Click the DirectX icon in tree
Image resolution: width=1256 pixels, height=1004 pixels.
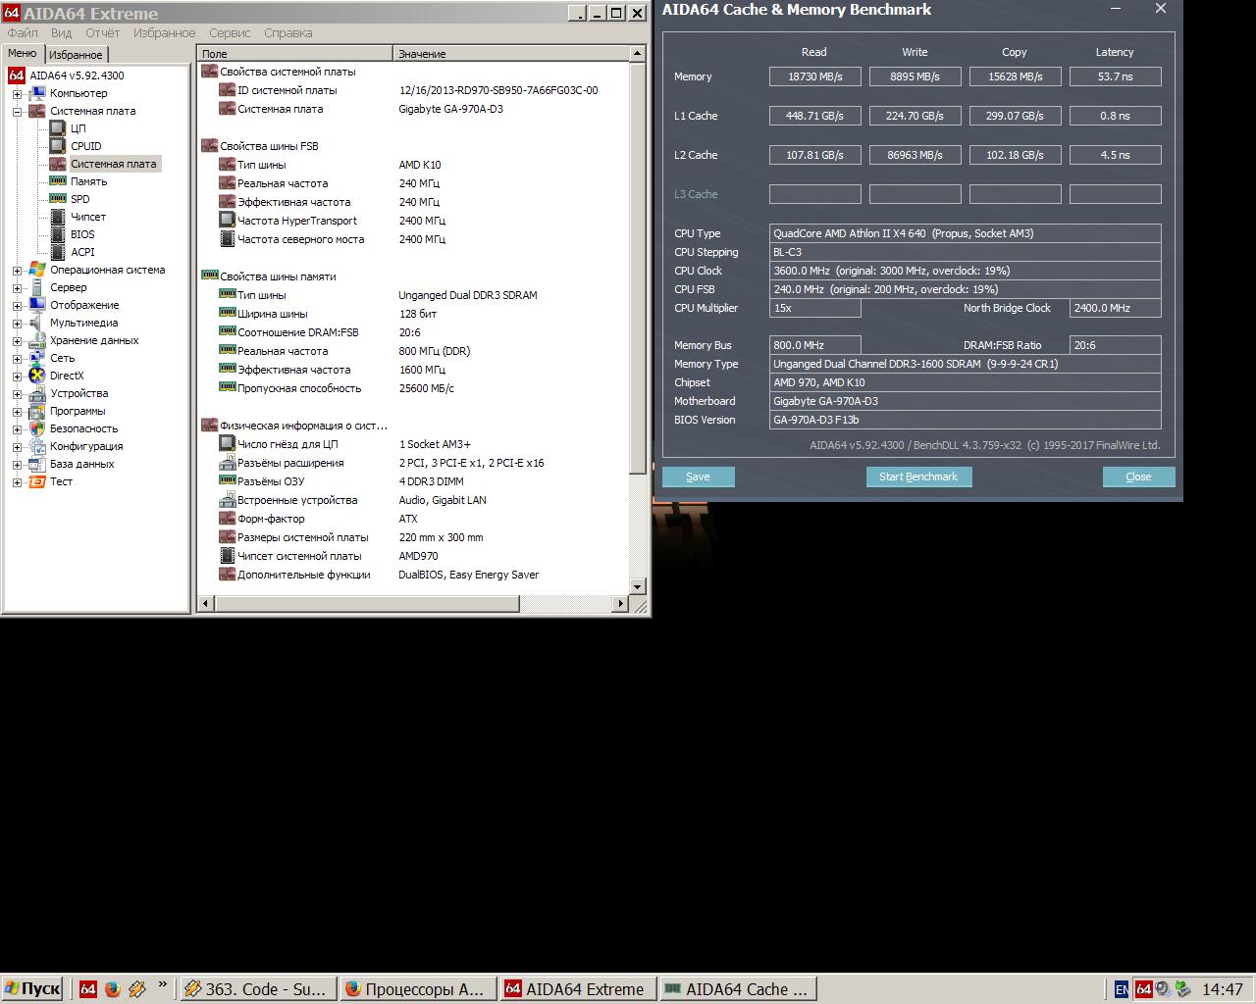click(x=37, y=376)
